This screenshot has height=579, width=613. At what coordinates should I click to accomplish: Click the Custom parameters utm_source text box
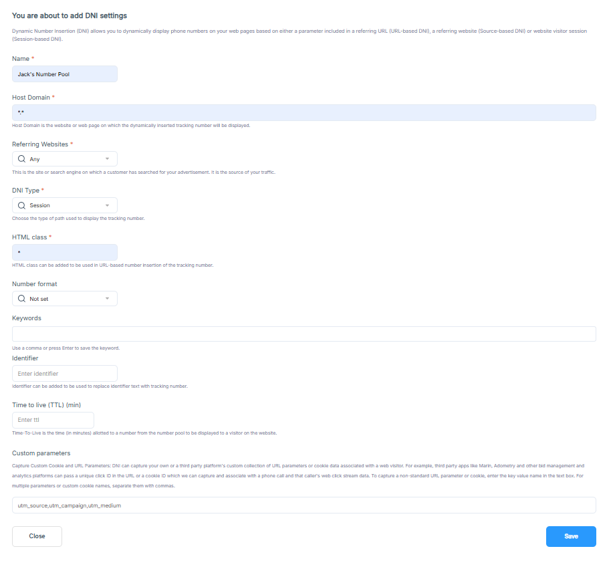(303, 505)
